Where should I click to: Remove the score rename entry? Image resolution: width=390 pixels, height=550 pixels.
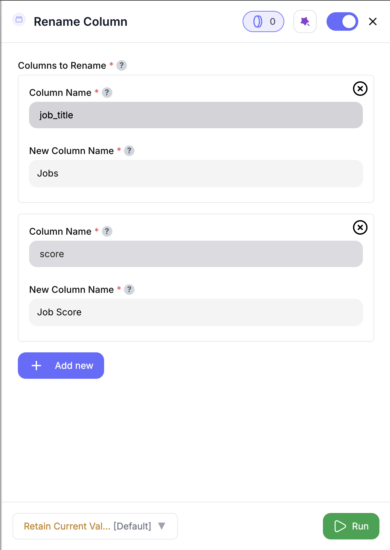tap(360, 227)
